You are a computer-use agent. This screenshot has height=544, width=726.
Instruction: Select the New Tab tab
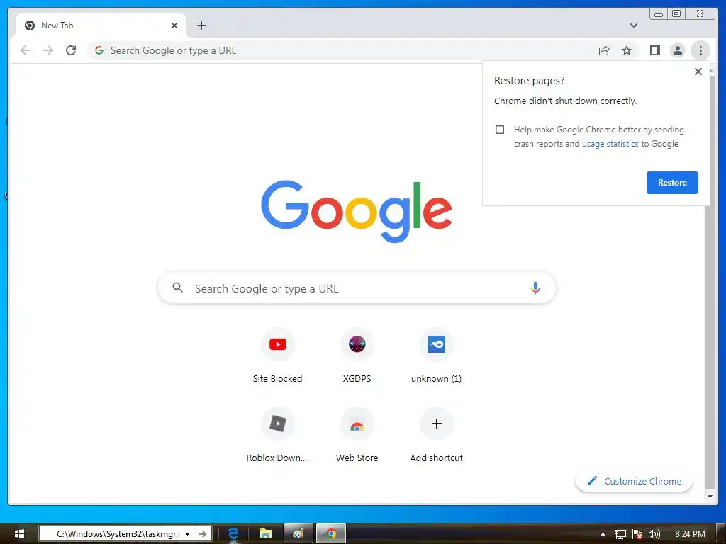pos(101,25)
